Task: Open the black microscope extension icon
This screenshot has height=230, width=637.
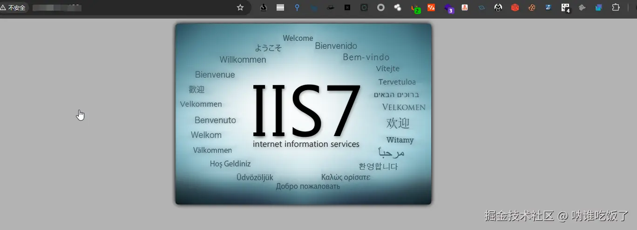Action: 264,7
